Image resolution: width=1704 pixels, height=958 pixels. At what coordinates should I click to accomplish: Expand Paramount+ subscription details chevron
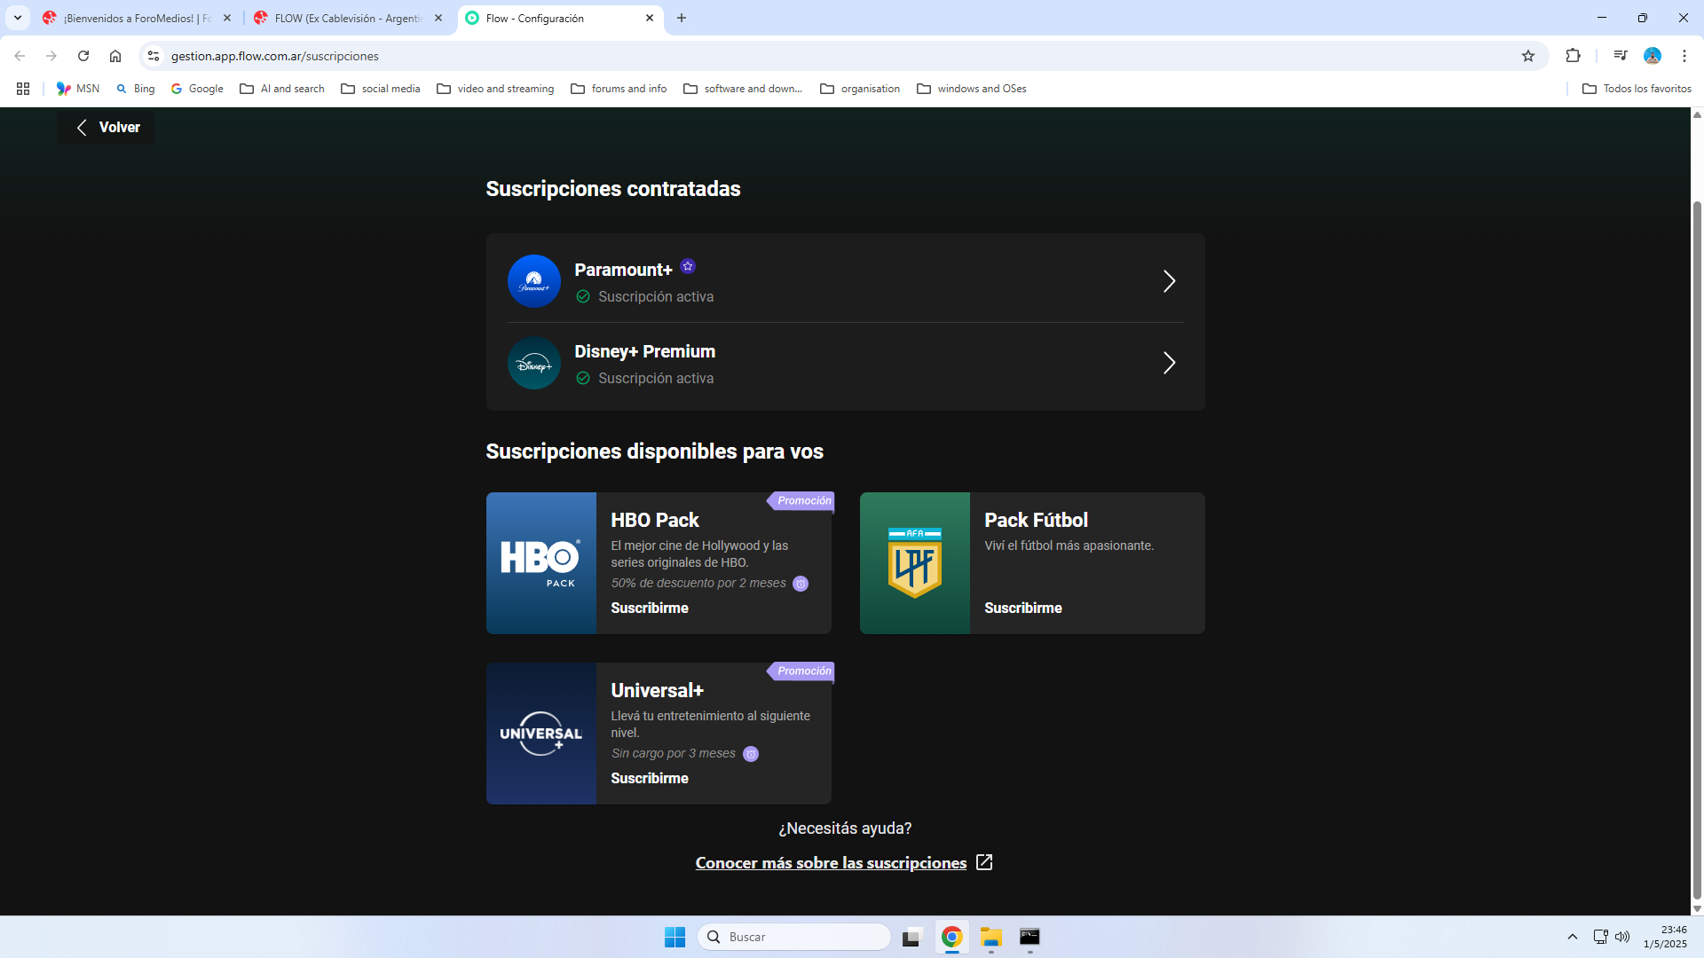(1170, 281)
